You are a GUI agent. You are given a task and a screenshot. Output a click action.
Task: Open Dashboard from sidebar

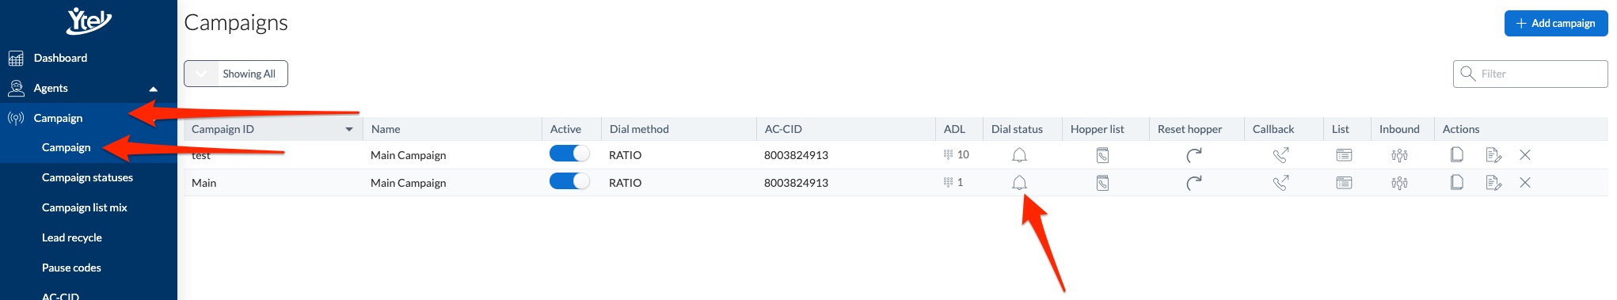click(60, 58)
